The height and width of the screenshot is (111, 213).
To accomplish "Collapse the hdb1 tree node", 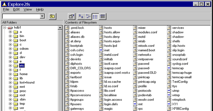I will tap(5, 28).
